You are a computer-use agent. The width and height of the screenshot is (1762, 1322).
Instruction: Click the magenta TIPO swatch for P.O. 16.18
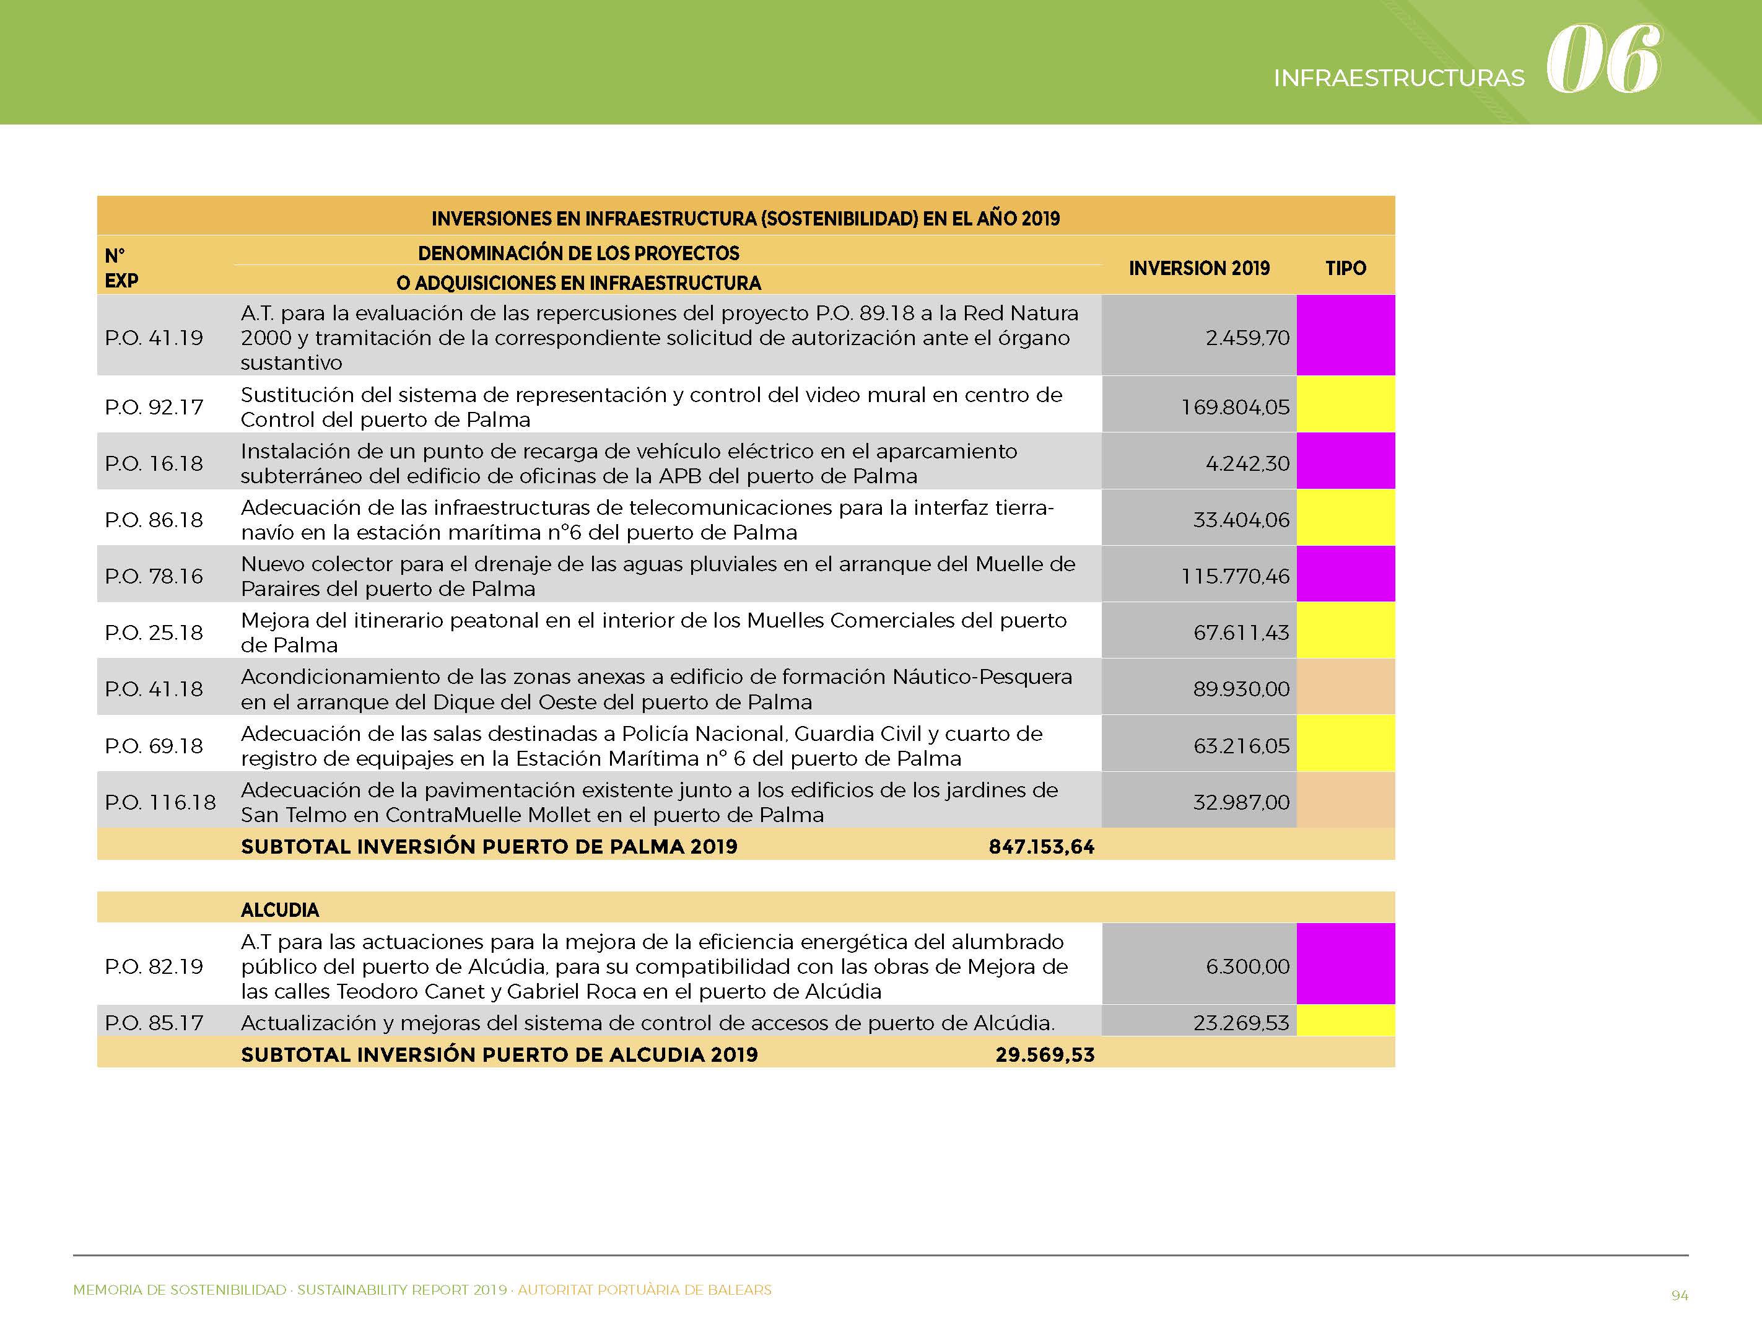pyautogui.click(x=1345, y=460)
